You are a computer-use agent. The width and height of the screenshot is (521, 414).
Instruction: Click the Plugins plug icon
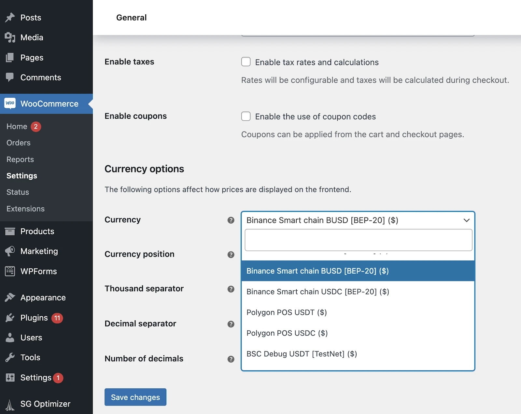(x=10, y=318)
